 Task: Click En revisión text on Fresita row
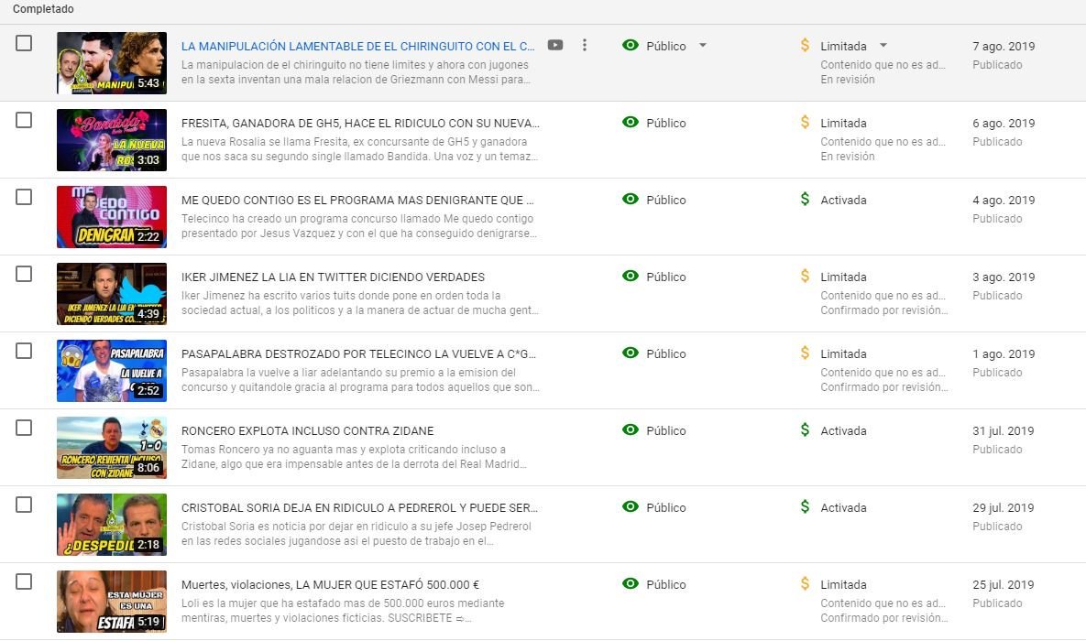847,156
